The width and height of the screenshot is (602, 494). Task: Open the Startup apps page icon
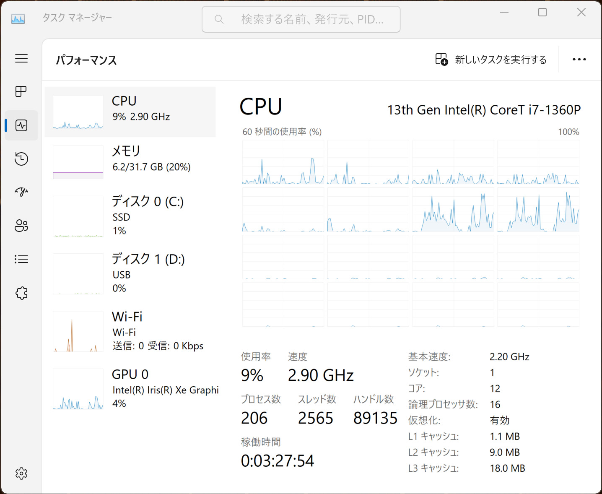[21, 192]
